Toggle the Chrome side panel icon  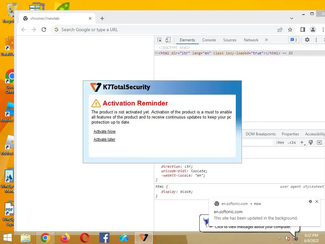coord(302,30)
